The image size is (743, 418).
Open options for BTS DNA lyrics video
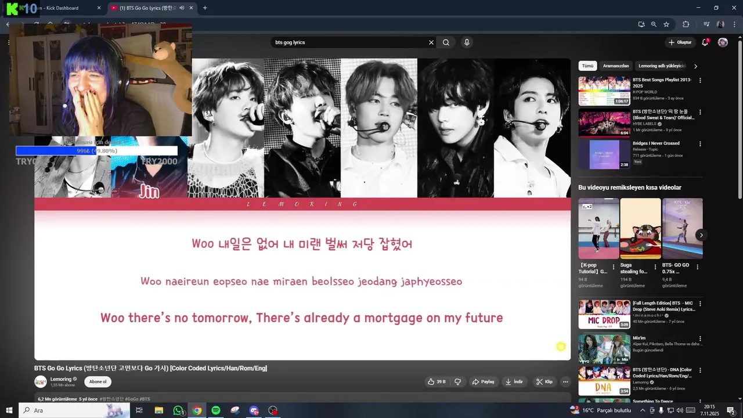[700, 370]
